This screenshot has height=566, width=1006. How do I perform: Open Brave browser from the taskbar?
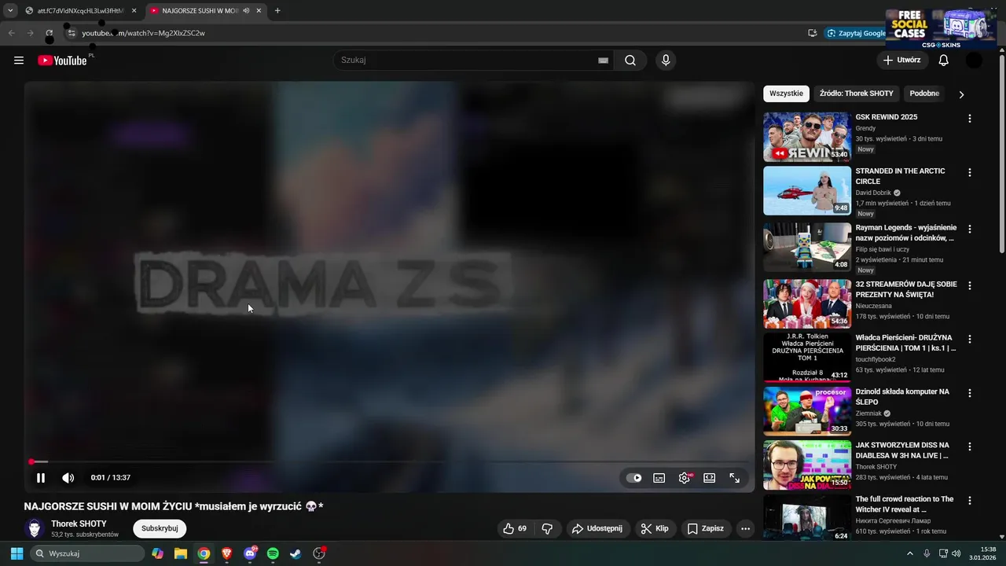(227, 553)
